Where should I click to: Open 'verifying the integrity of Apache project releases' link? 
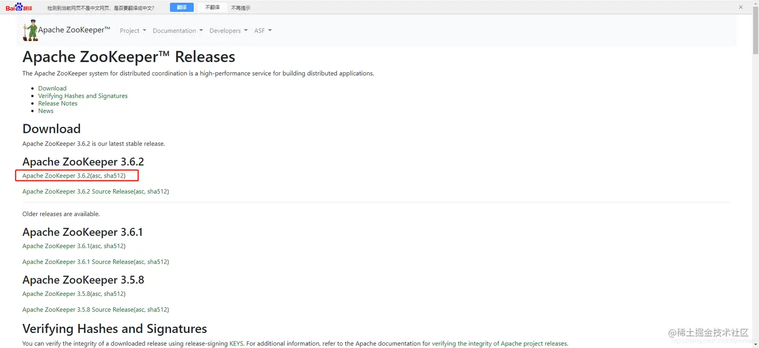499,343
